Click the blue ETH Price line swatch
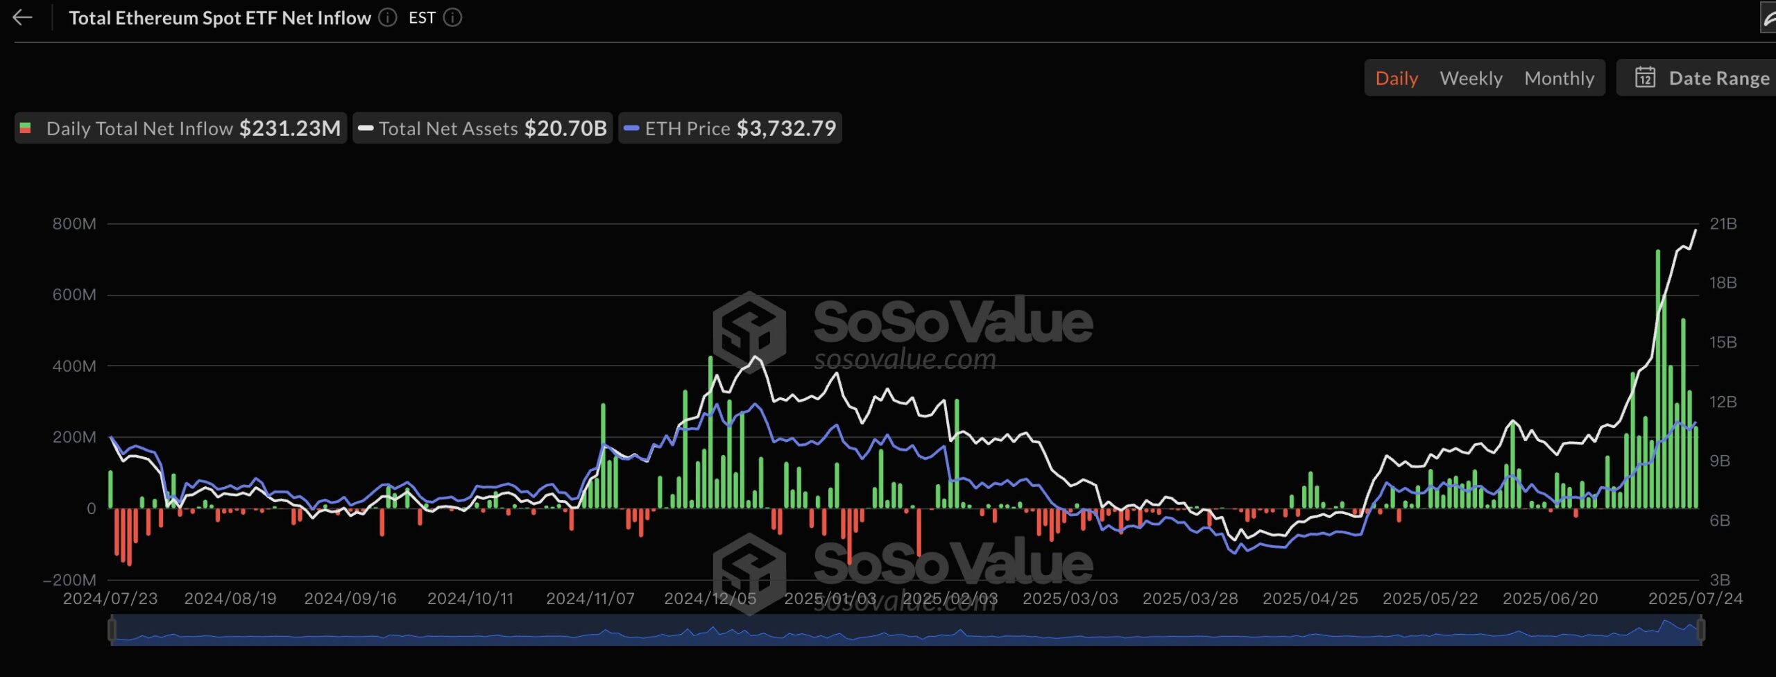Image resolution: width=1776 pixels, height=677 pixels. pyautogui.click(x=631, y=128)
